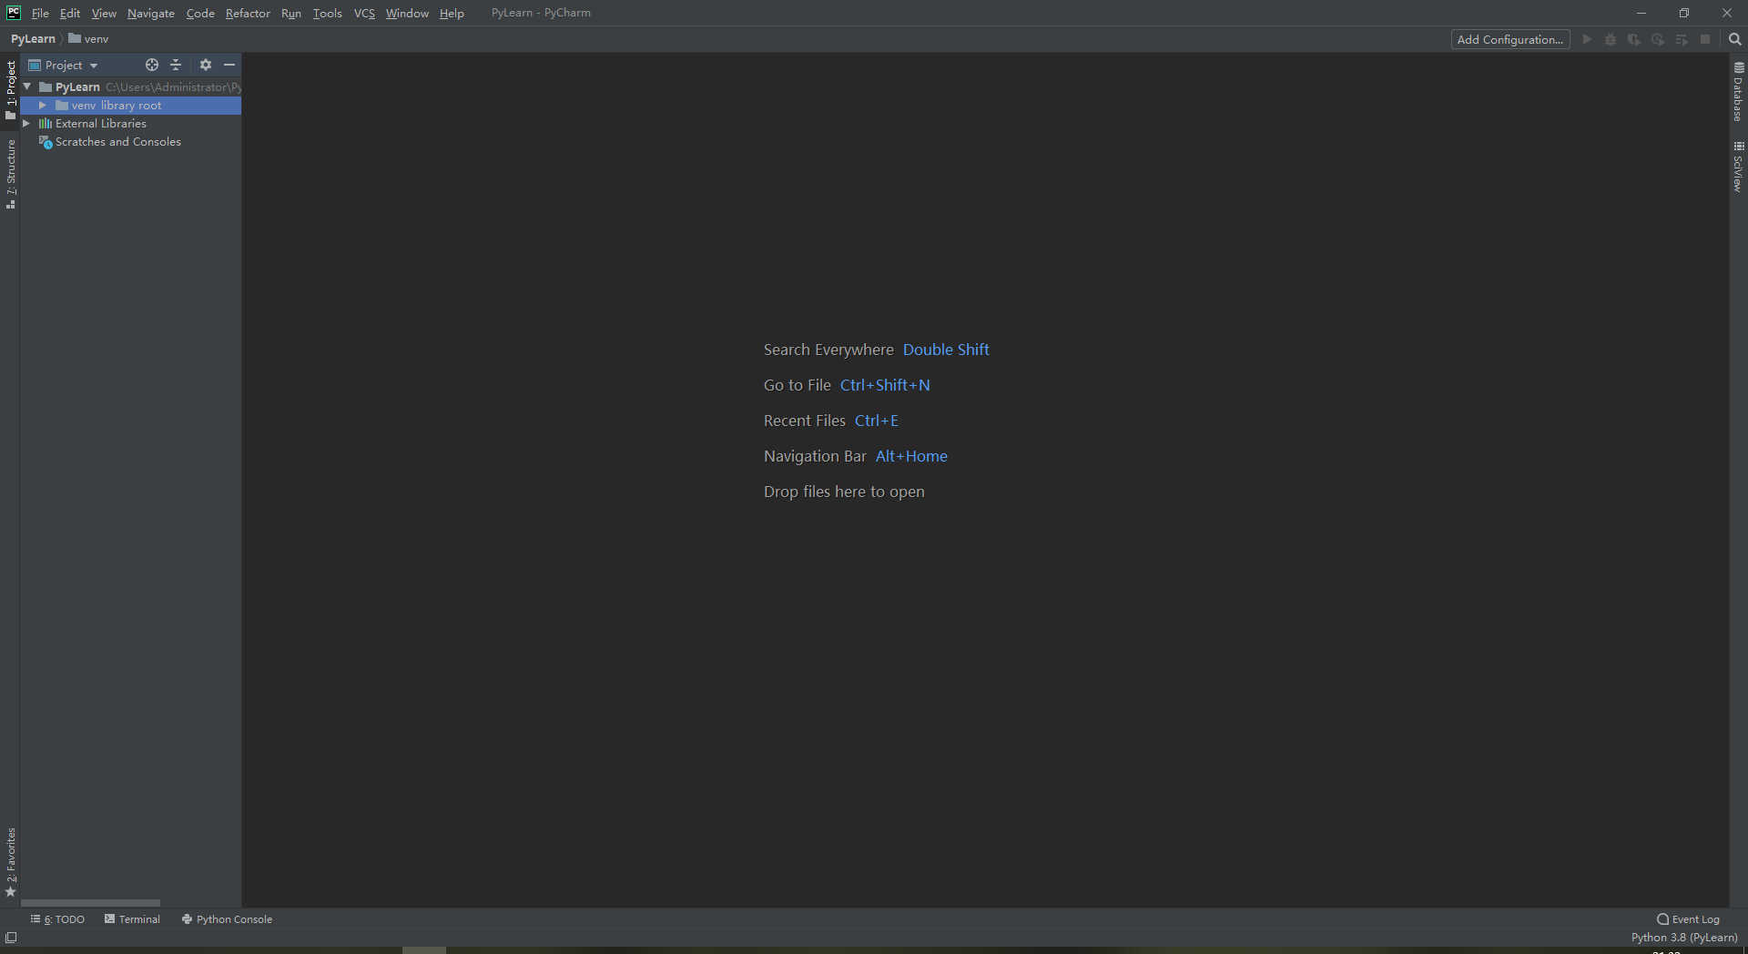
Task: Open the Python Console tool window
Action: tap(227, 919)
